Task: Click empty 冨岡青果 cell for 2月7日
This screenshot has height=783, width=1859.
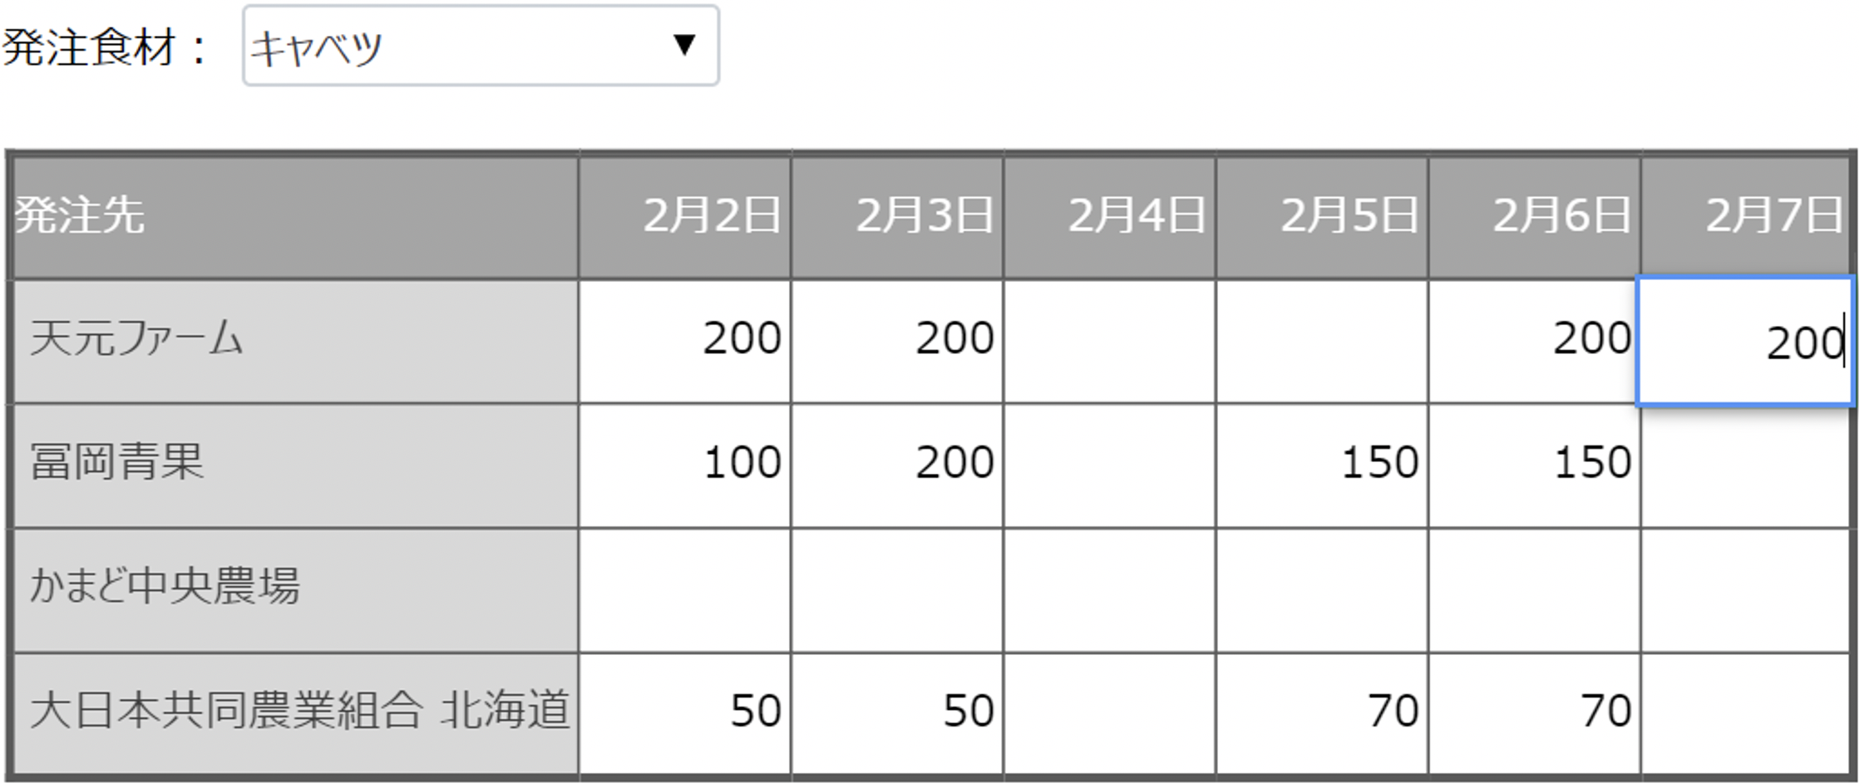Action: pos(1746,465)
